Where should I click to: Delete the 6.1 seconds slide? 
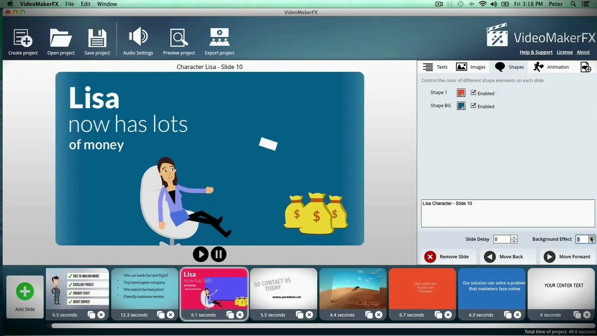point(240,315)
